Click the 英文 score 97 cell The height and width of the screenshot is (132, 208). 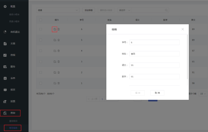tap(193, 51)
